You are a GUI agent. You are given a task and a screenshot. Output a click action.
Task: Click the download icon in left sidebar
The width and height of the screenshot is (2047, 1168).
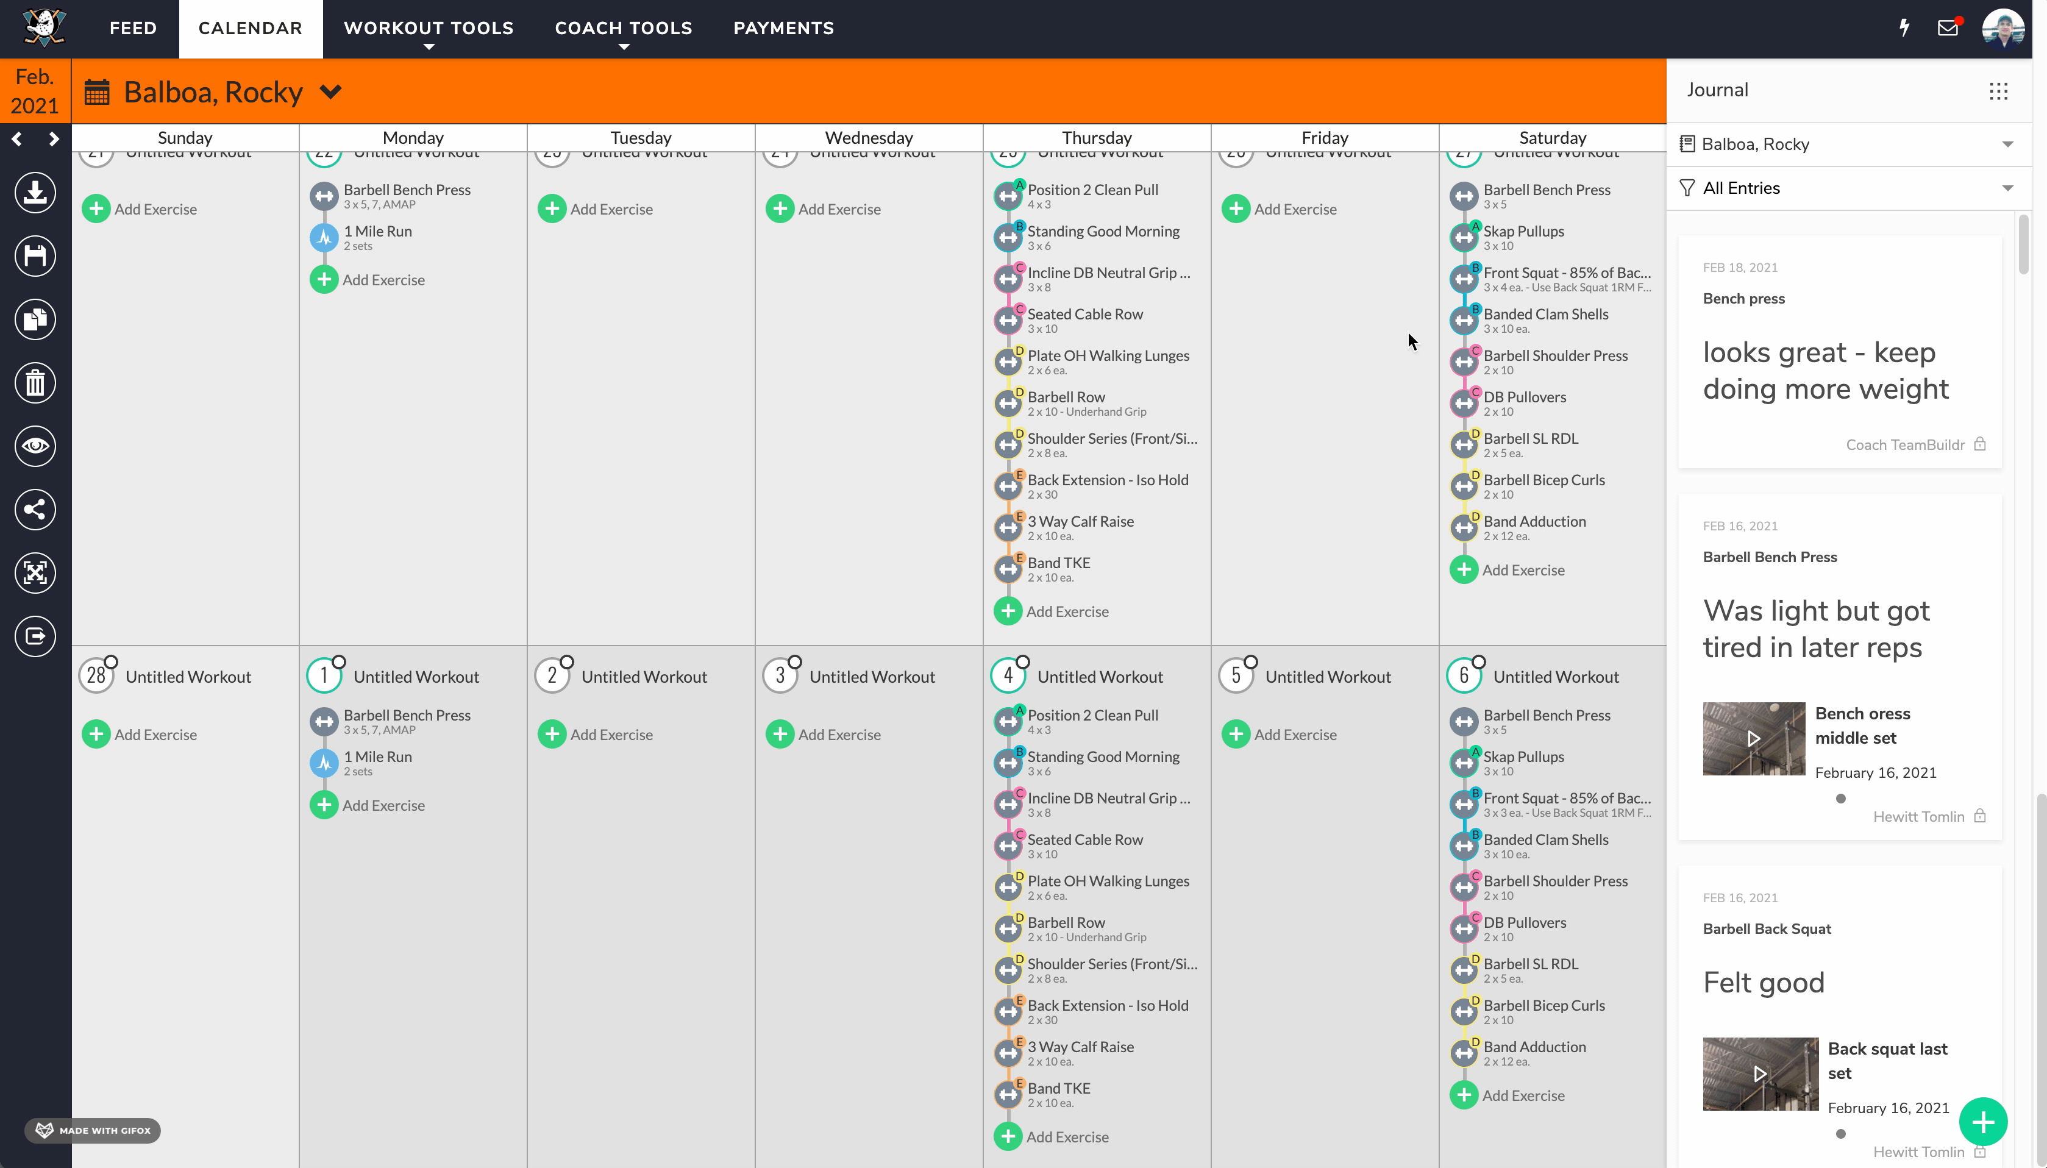pyautogui.click(x=35, y=193)
